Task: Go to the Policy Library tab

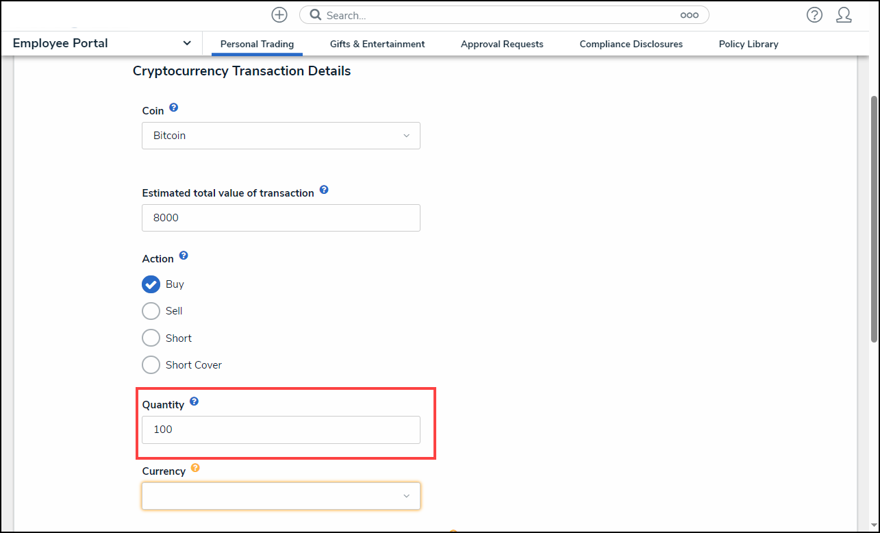Action: (x=749, y=44)
